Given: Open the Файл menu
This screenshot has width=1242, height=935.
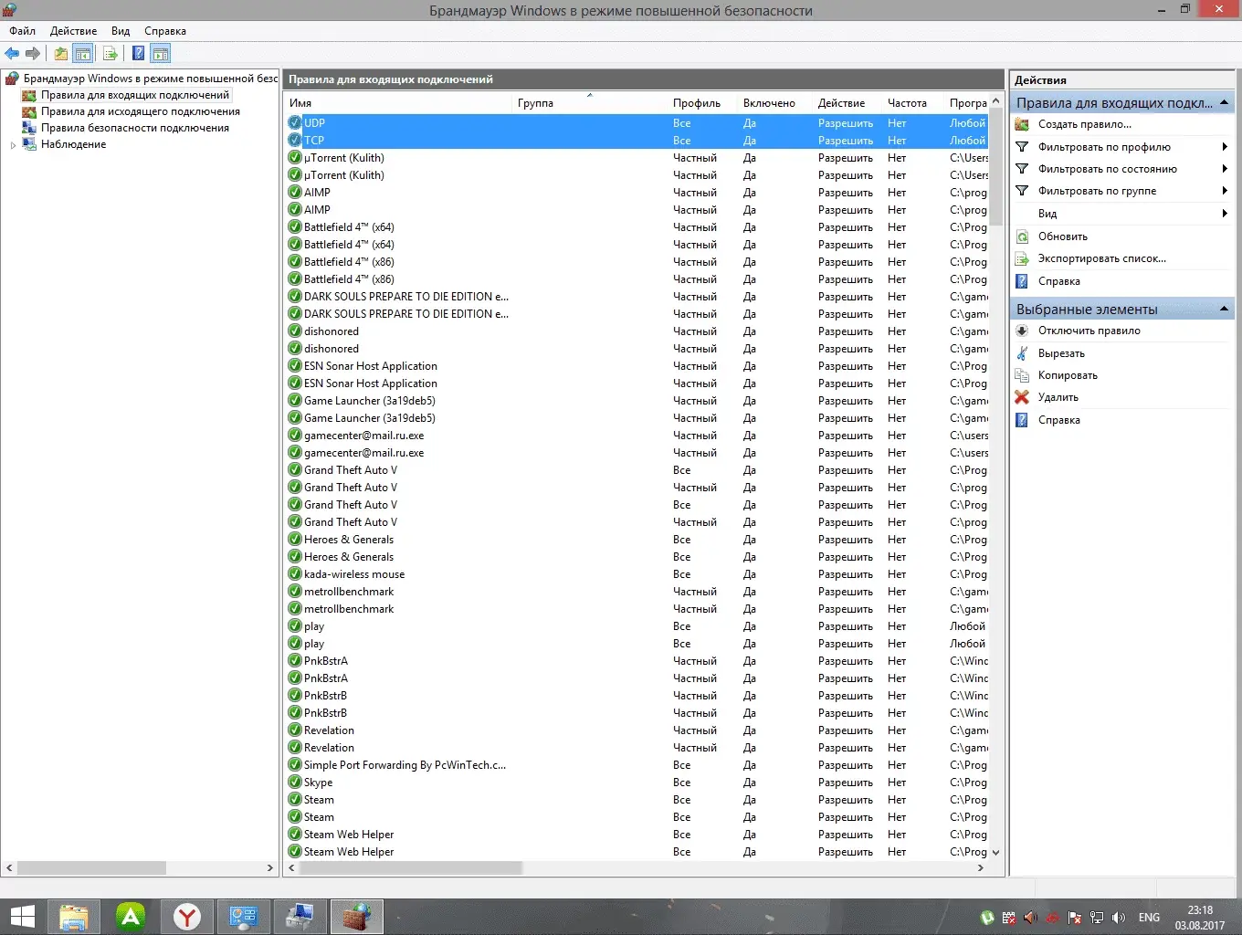Looking at the screenshot, I should pyautogui.click(x=23, y=31).
